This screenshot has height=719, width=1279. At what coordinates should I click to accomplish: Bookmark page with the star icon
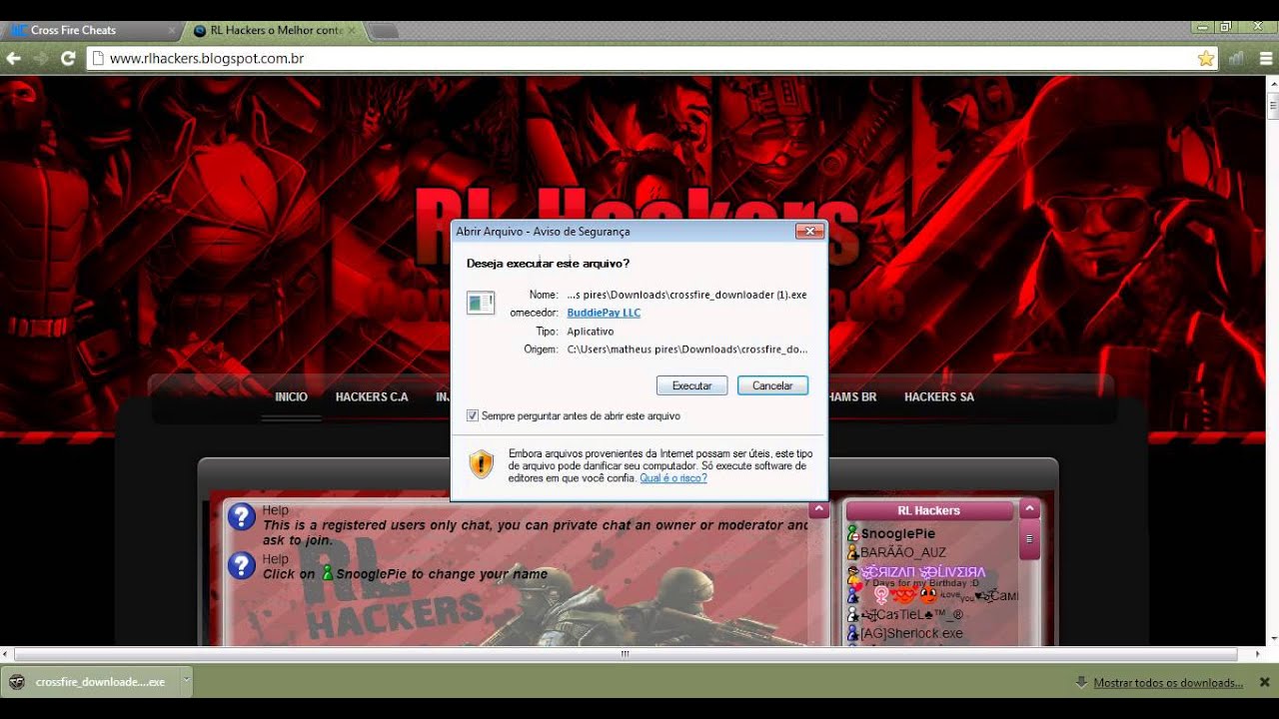[x=1206, y=59]
